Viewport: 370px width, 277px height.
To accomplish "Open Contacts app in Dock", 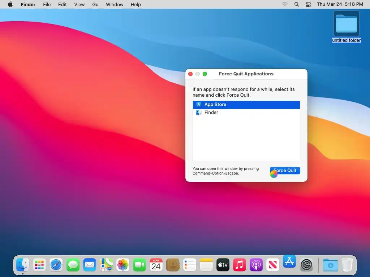I will tap(173, 265).
